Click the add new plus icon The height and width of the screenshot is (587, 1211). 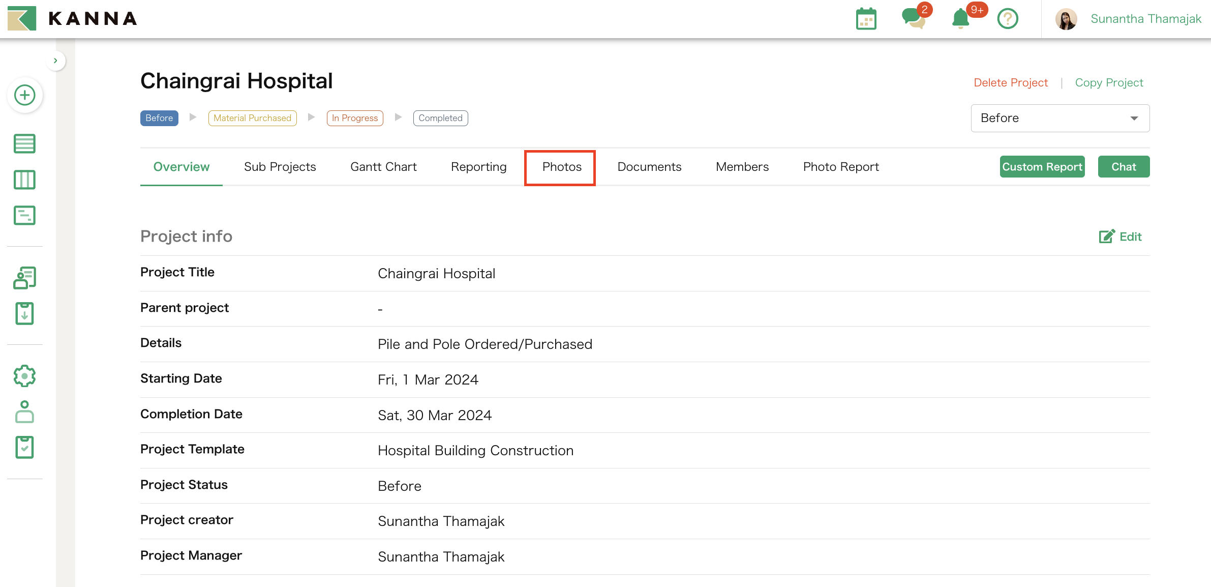point(24,95)
